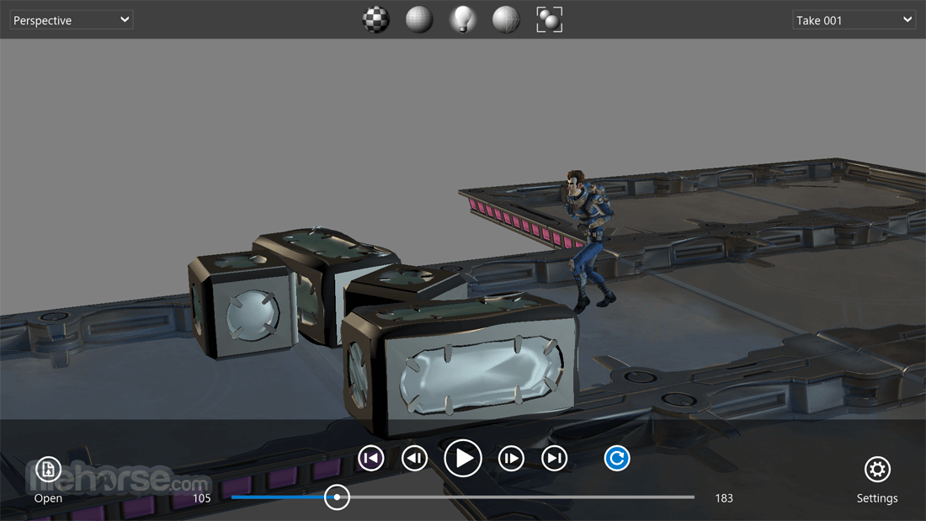Open the Settings gear
The height and width of the screenshot is (521, 926).
pos(877,470)
